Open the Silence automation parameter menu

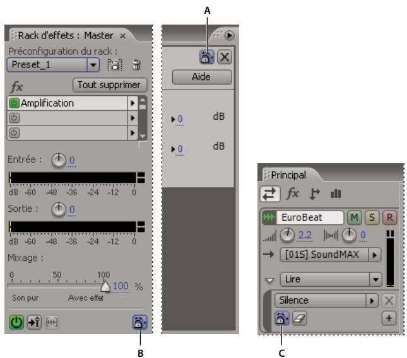click(x=326, y=301)
